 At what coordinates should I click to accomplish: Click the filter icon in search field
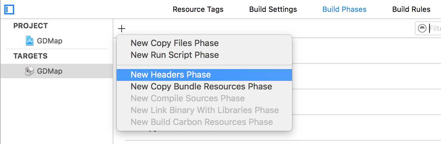(x=422, y=29)
